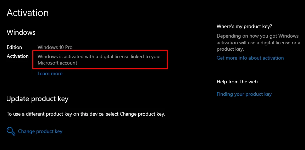Click the Update product key heading
The height and width of the screenshot is (150, 305).
pos(37,99)
